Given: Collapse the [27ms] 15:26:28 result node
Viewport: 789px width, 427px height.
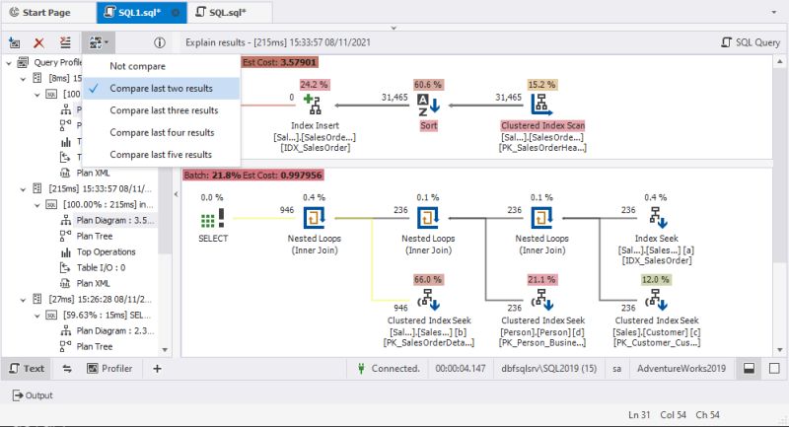Looking at the screenshot, I should 23,300.
